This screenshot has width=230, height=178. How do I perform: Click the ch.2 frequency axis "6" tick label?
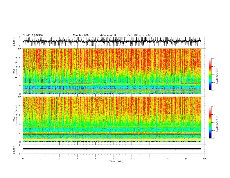[x=20, y=115]
